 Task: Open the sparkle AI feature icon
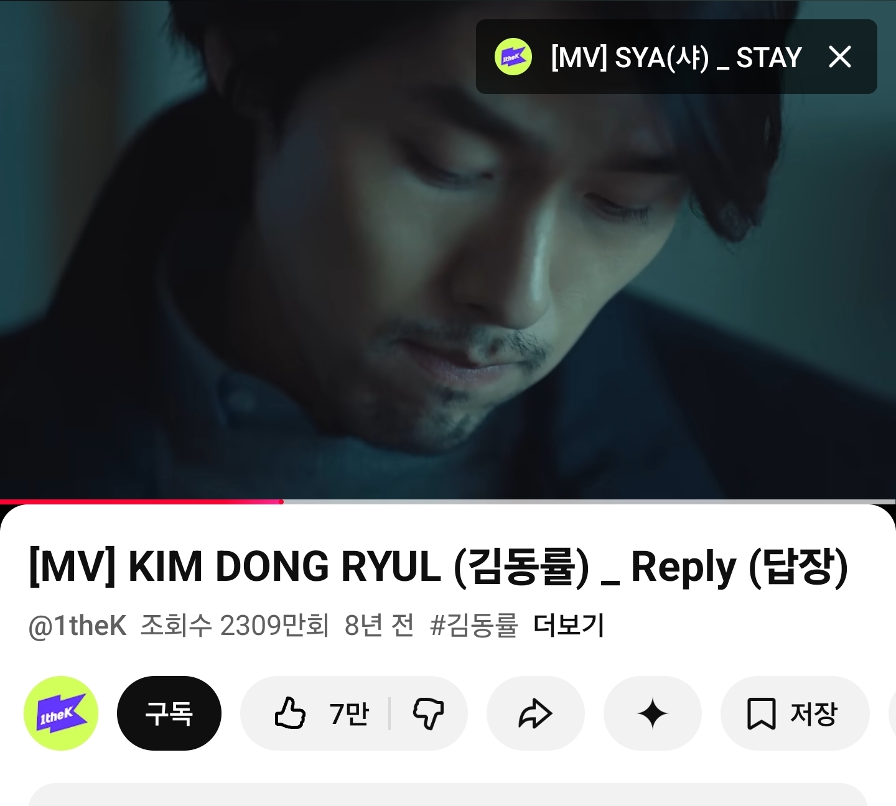point(653,713)
